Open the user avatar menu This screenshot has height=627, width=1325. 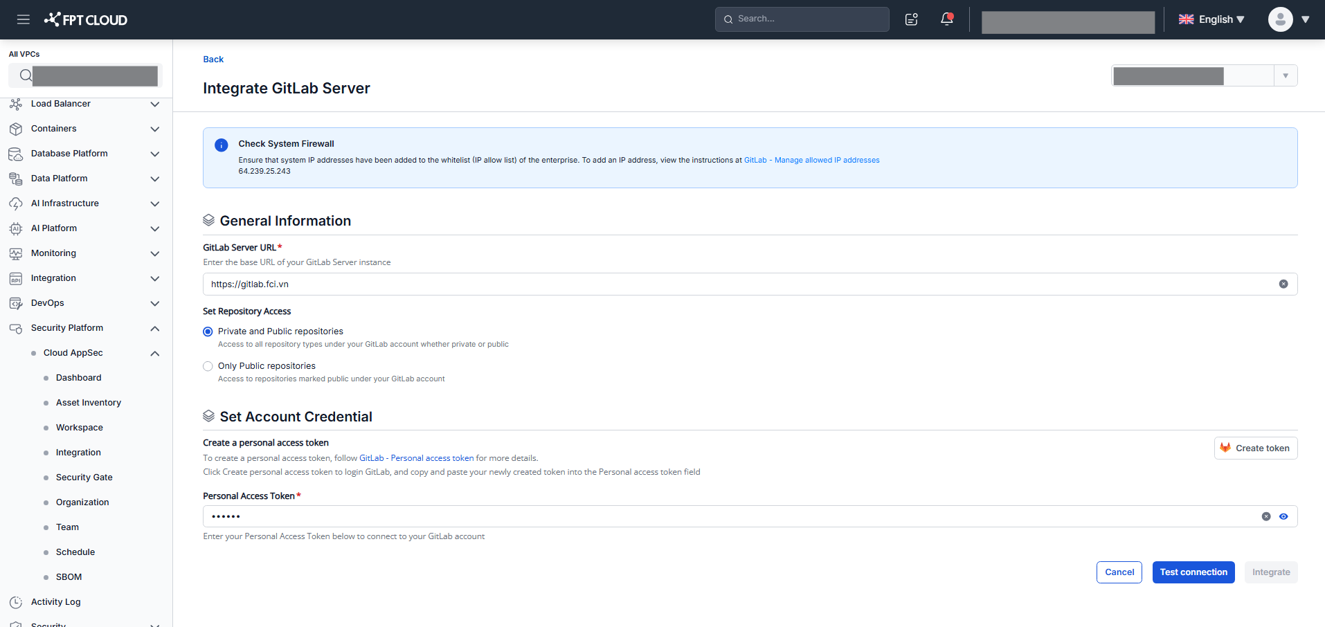point(1280,19)
